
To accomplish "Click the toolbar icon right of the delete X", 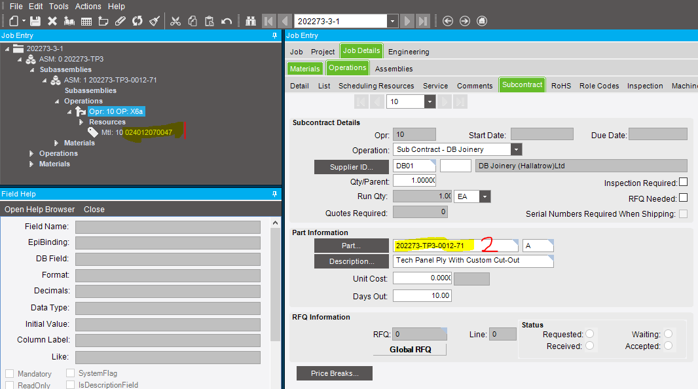I will [x=69, y=21].
